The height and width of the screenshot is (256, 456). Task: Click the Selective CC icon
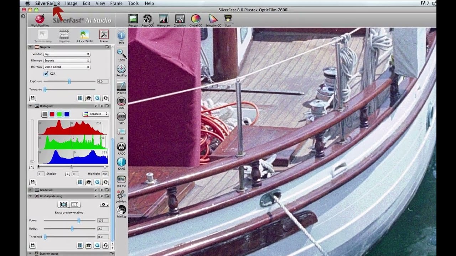213,20
